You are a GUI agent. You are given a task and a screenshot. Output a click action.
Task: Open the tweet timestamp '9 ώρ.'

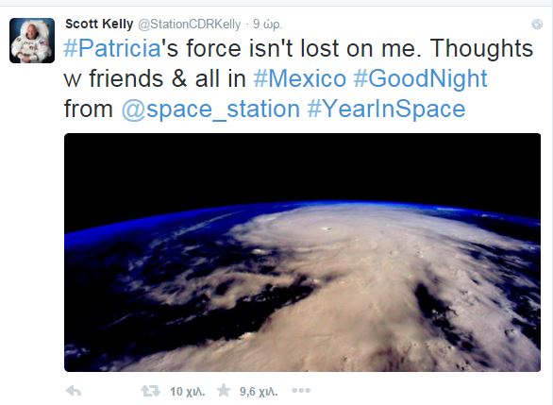point(267,25)
